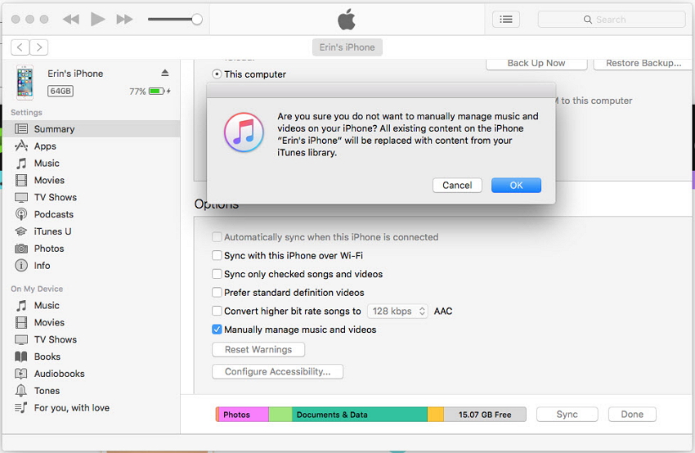Select Tones under On My Device

coord(47,391)
